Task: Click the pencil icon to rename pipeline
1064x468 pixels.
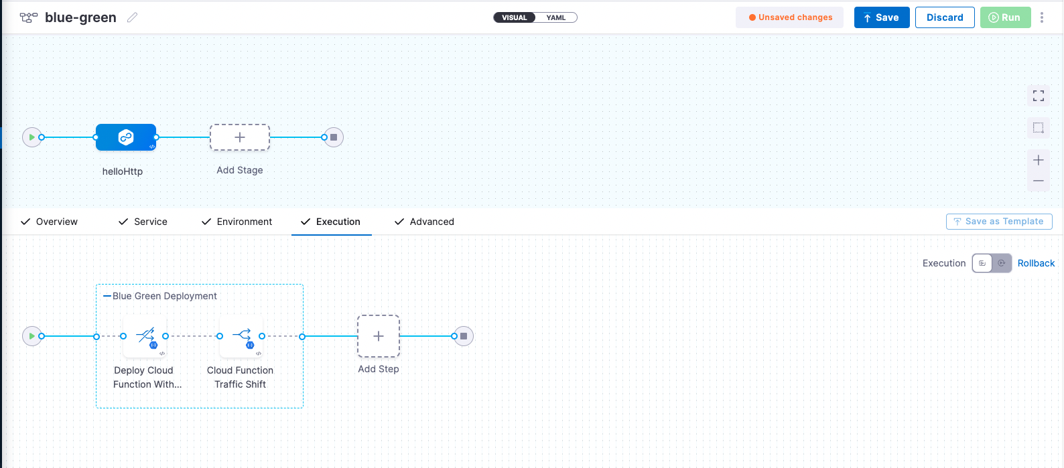Action: tap(133, 17)
